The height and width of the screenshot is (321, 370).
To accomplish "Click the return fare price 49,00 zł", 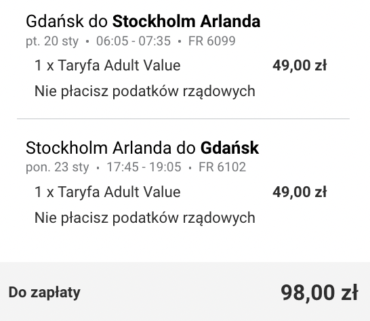I will click(300, 192).
